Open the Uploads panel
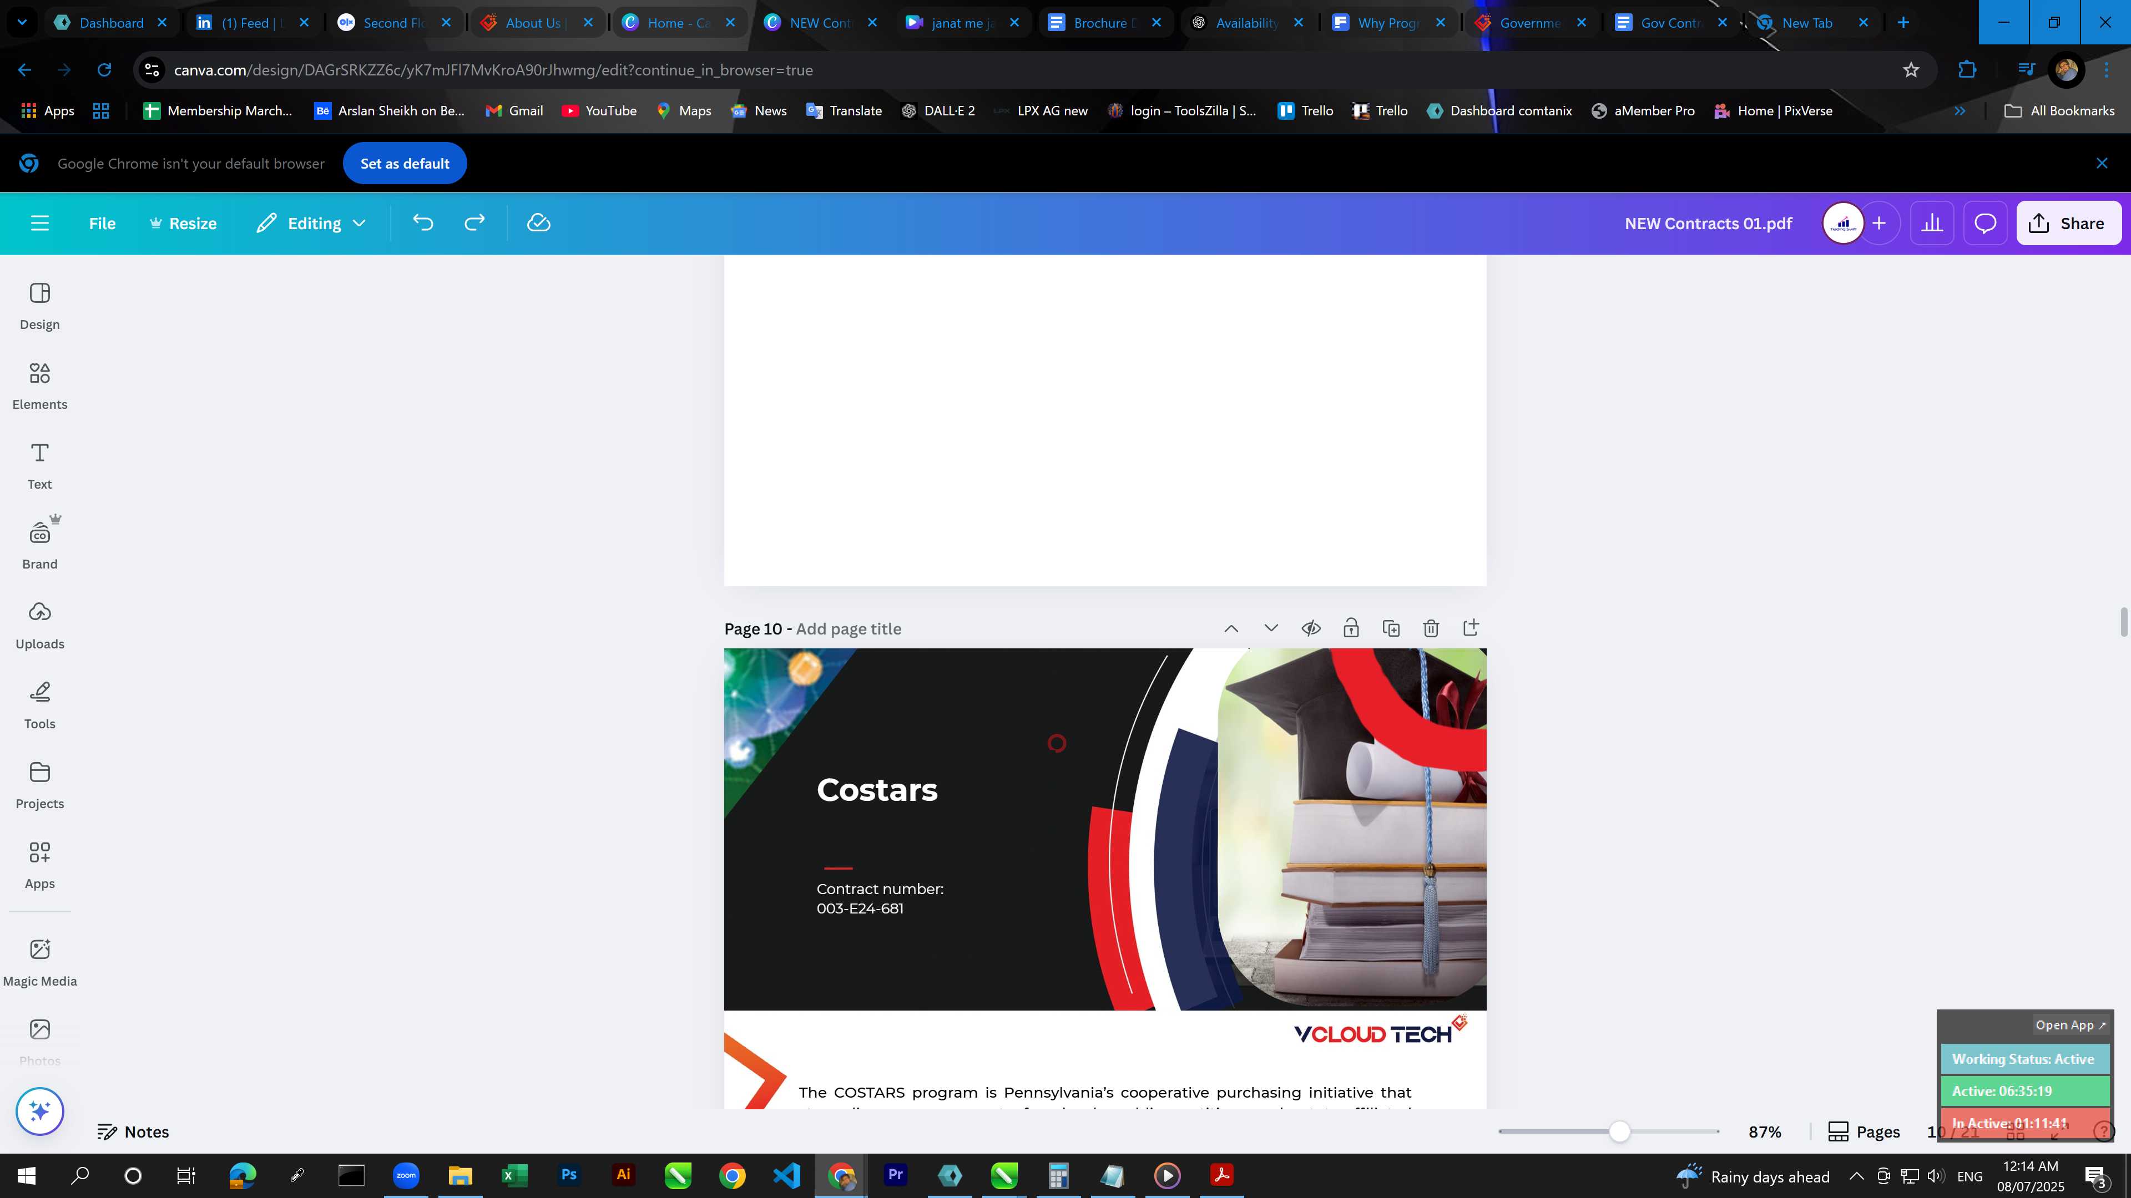The height and width of the screenshot is (1198, 2131). click(40, 626)
